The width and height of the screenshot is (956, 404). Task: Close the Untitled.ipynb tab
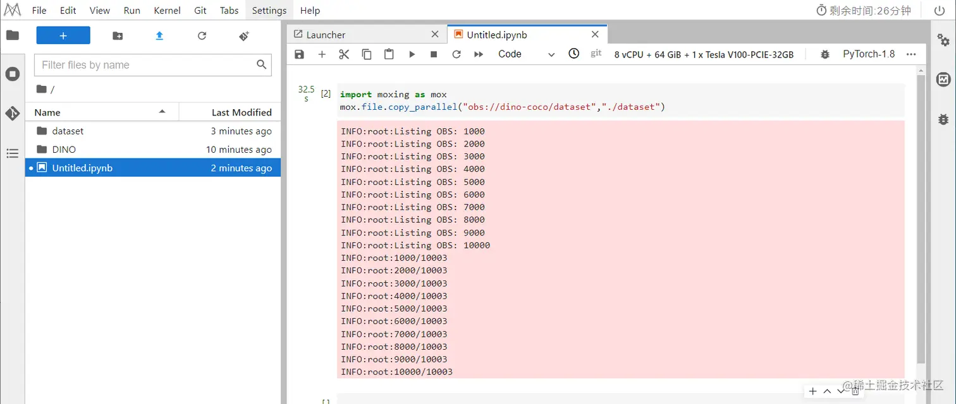[595, 35]
